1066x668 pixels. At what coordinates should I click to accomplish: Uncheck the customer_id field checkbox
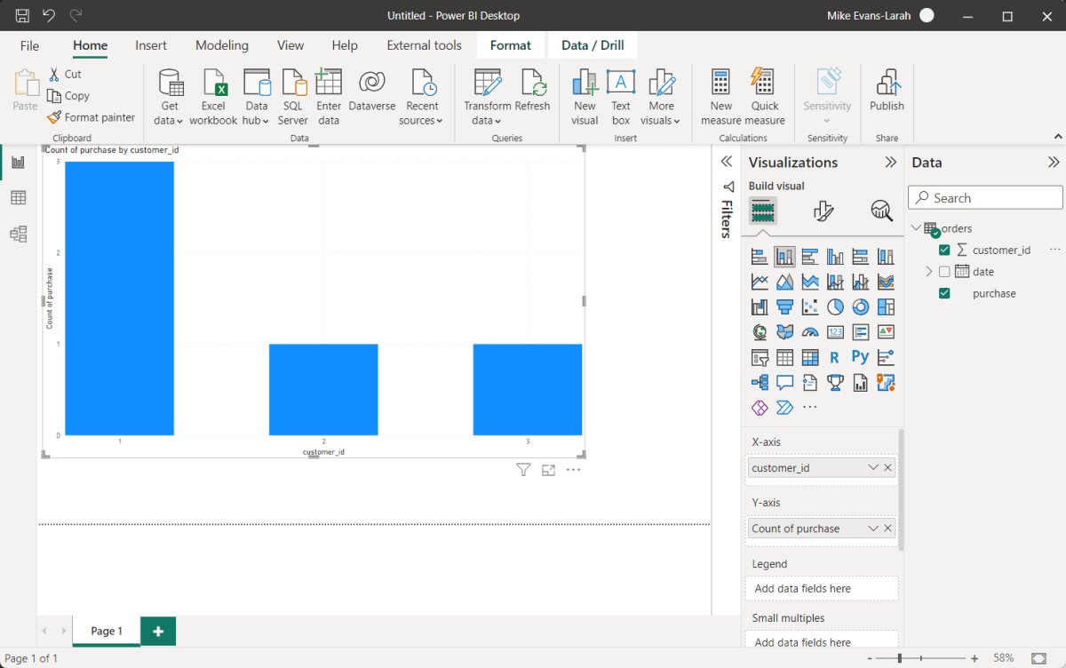[944, 250]
